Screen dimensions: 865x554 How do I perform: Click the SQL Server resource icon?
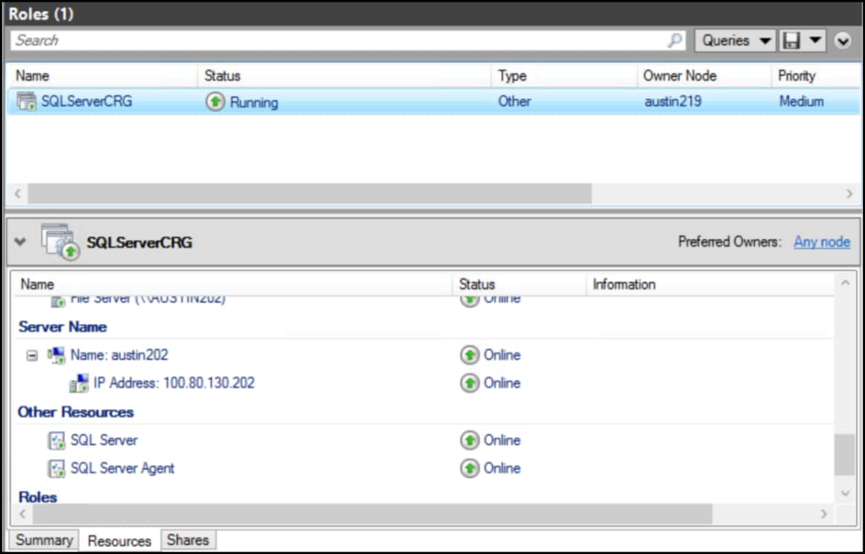pos(56,440)
